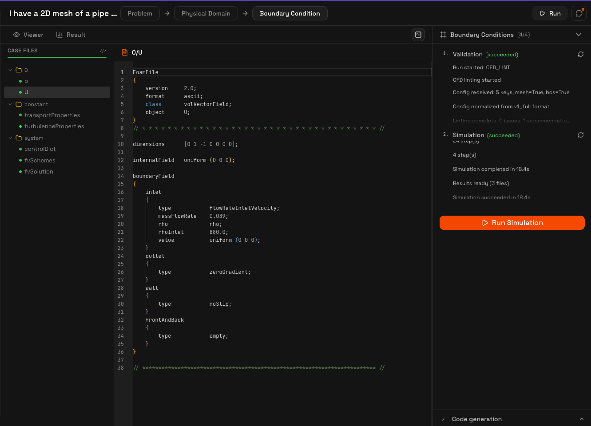
Task: Click the Run Simulation button
Action: click(x=512, y=223)
